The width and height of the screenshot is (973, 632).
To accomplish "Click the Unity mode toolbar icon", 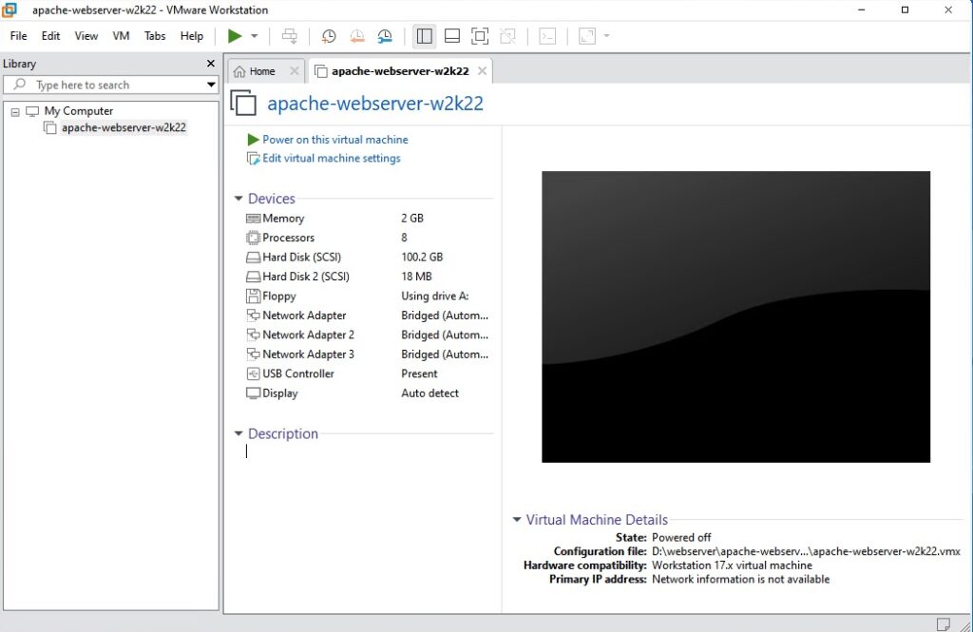I will [507, 36].
